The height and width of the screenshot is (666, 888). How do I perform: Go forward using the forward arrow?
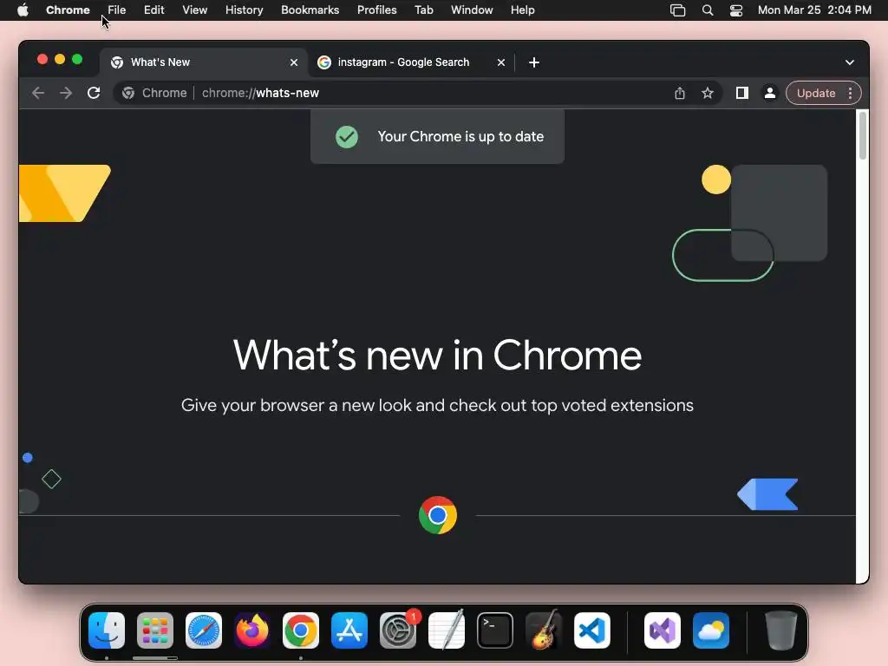tap(66, 93)
